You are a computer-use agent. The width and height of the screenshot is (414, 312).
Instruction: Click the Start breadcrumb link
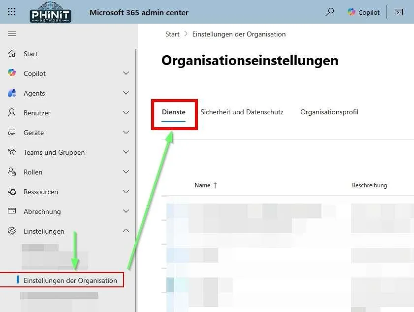(172, 34)
